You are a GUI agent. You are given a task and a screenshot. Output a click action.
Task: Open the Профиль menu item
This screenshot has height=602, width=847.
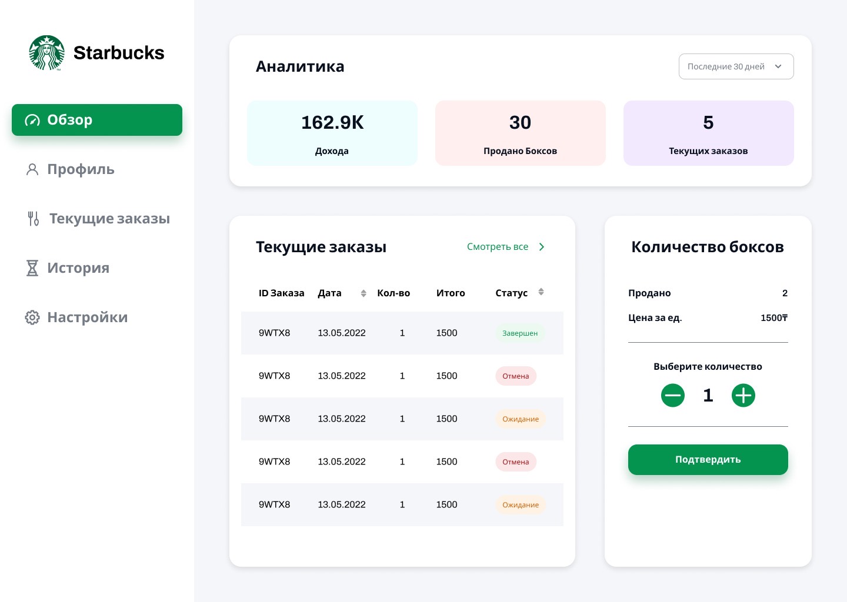pyautogui.click(x=81, y=169)
